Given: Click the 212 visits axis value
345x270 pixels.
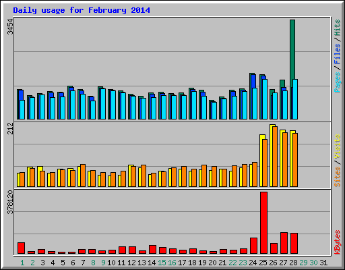Looking at the screenshot, I should coord(10,128).
